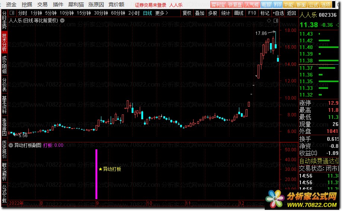
Task: Switch to 10分钟 period
Action: point(67,13)
